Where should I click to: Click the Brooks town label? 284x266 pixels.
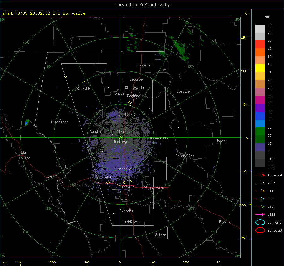coord(224,221)
